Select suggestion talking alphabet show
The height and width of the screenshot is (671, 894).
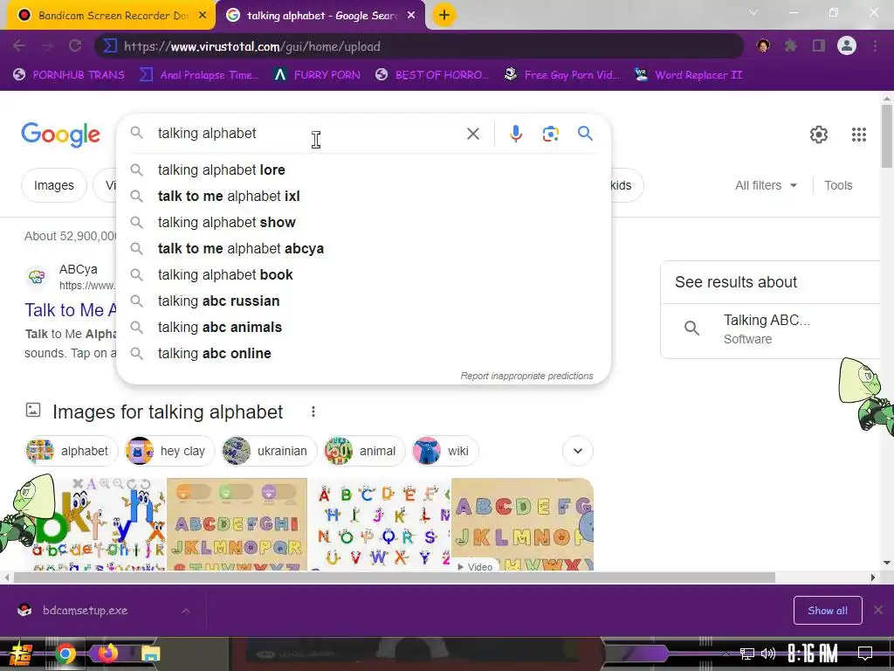[363, 223]
